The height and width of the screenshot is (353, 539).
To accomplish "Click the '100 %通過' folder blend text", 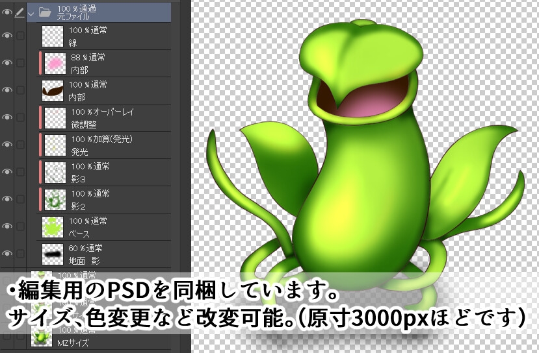I will [x=77, y=9].
